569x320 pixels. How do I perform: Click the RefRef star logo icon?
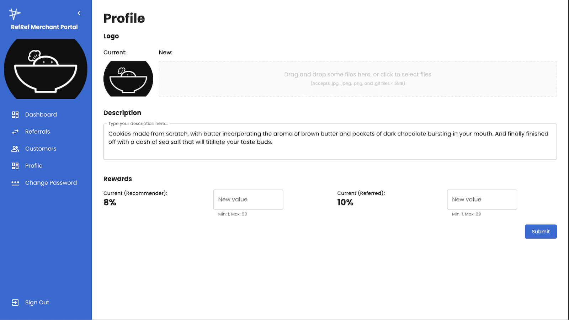click(x=15, y=14)
